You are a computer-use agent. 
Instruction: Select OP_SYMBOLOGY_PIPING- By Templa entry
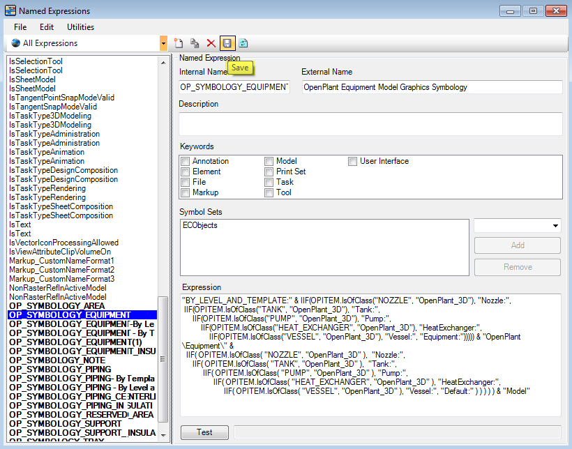82,379
